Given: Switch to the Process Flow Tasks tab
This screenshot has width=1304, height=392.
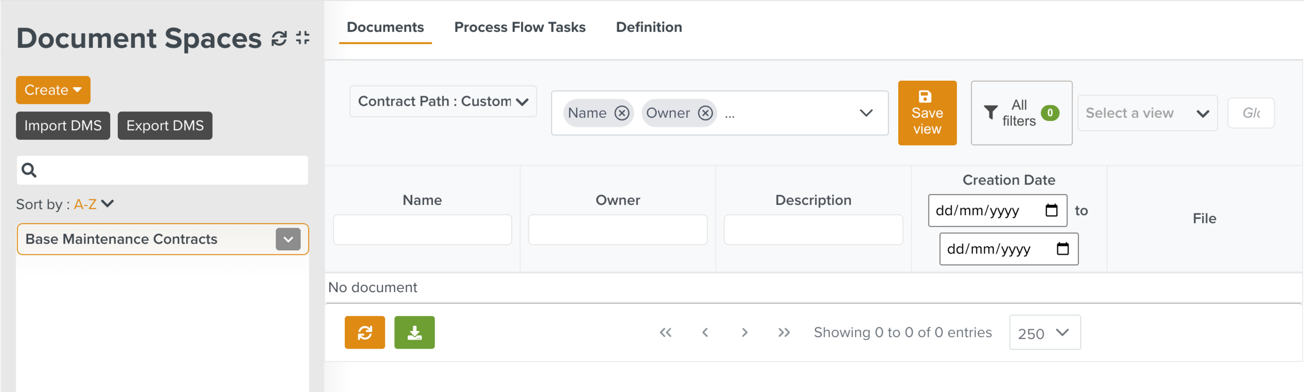Looking at the screenshot, I should point(520,27).
